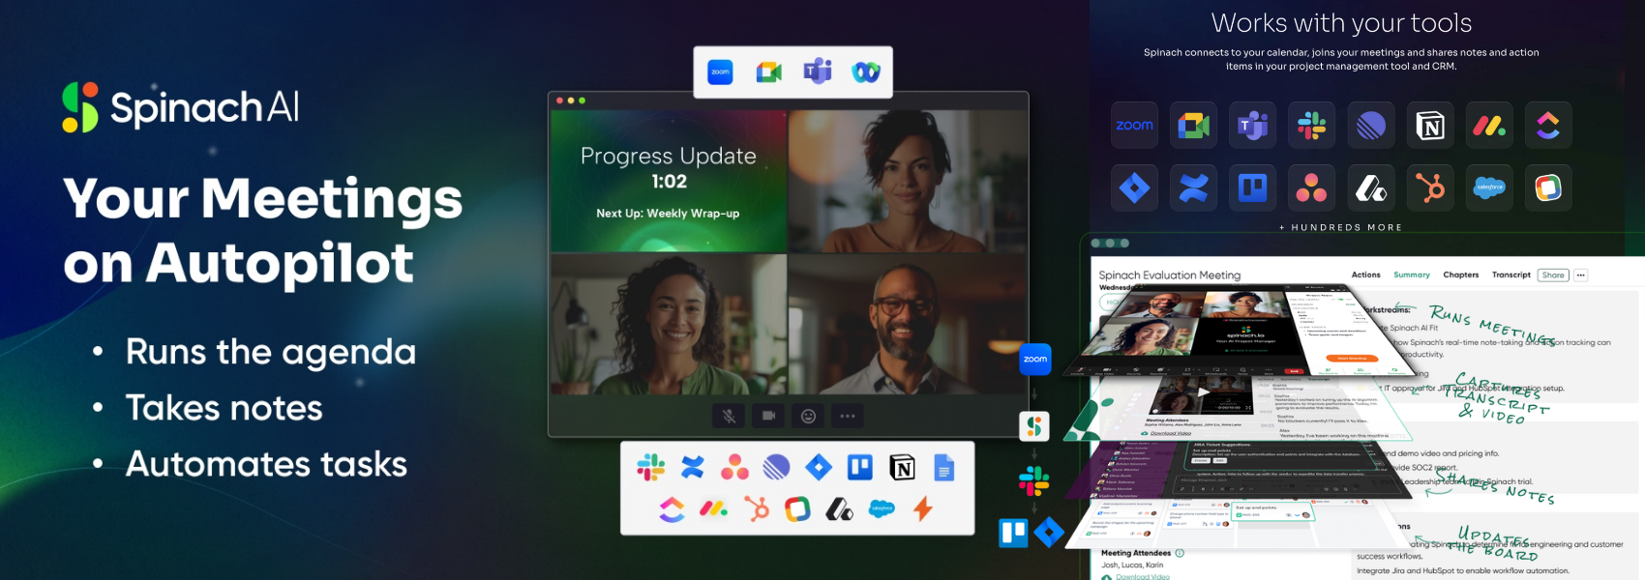Click the Microsoft Teams tile in the tools grid
The width and height of the screenshot is (1645, 580).
[x=1253, y=126]
